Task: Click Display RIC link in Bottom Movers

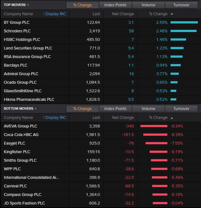Action: point(56,118)
